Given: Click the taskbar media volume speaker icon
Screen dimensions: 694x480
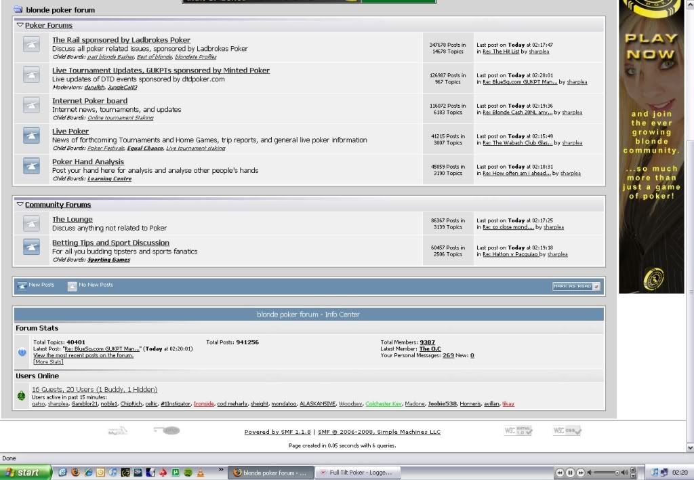Looking at the screenshot, I should click(624, 473).
